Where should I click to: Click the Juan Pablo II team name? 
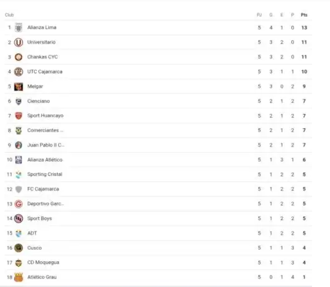tap(46, 145)
